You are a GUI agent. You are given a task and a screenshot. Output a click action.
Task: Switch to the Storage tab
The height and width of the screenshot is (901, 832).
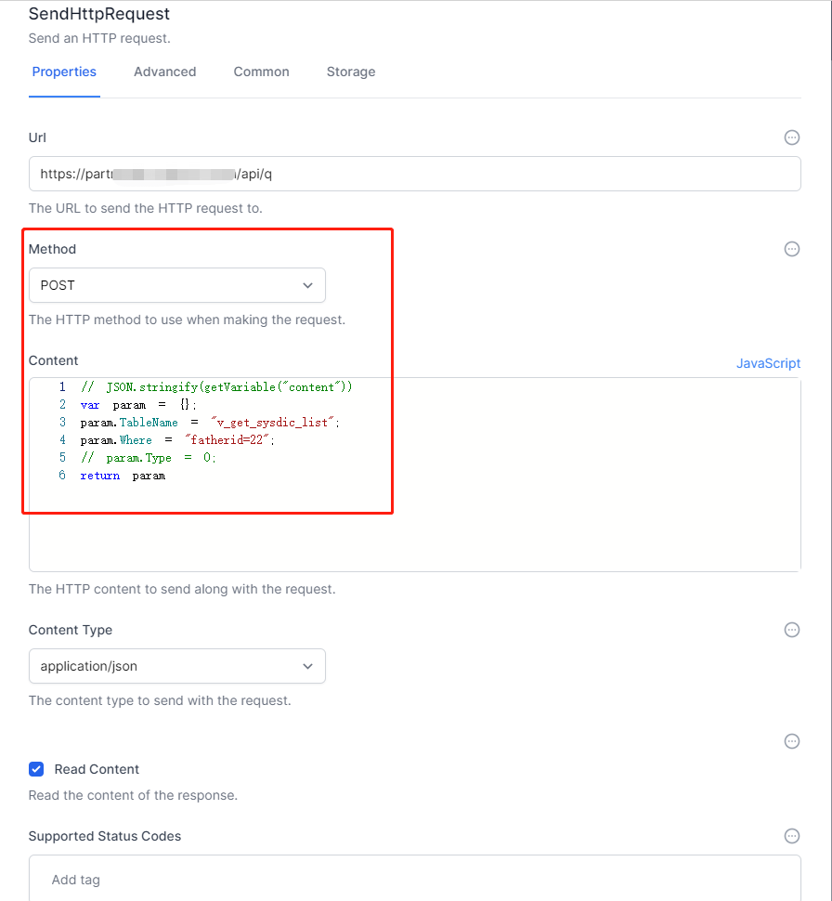[x=351, y=72]
